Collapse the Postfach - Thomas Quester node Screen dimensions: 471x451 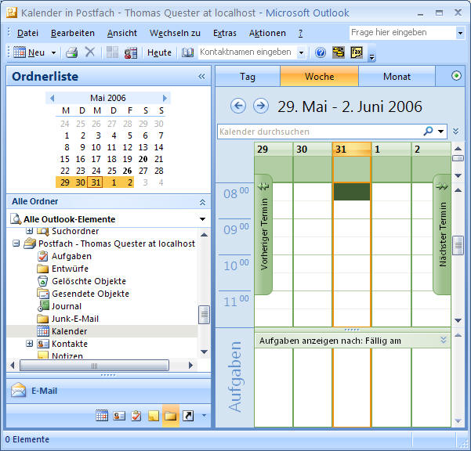(16, 244)
